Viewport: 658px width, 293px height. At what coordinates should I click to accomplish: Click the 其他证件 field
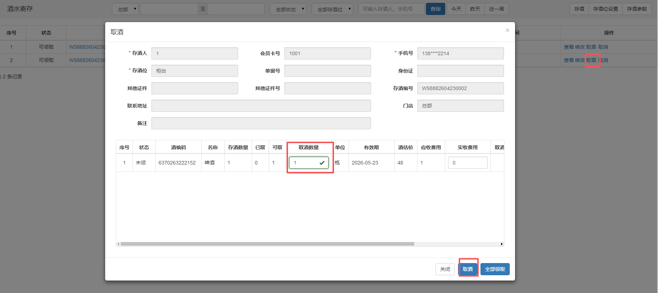pos(195,88)
